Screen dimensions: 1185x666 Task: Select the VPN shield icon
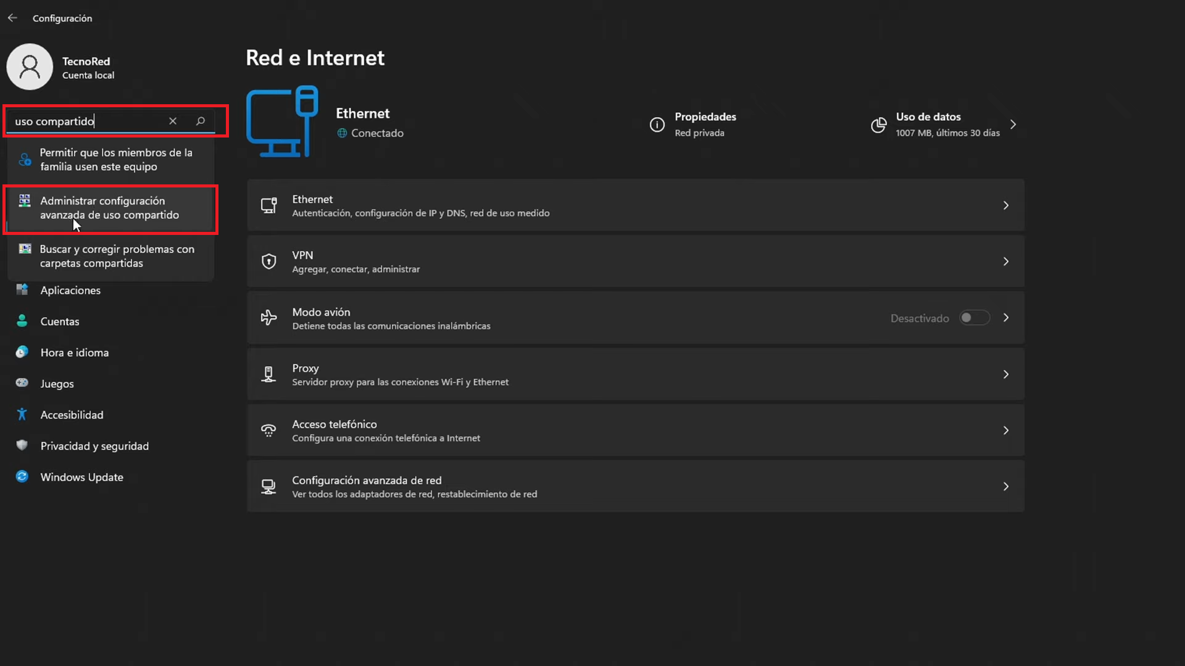pyautogui.click(x=268, y=261)
